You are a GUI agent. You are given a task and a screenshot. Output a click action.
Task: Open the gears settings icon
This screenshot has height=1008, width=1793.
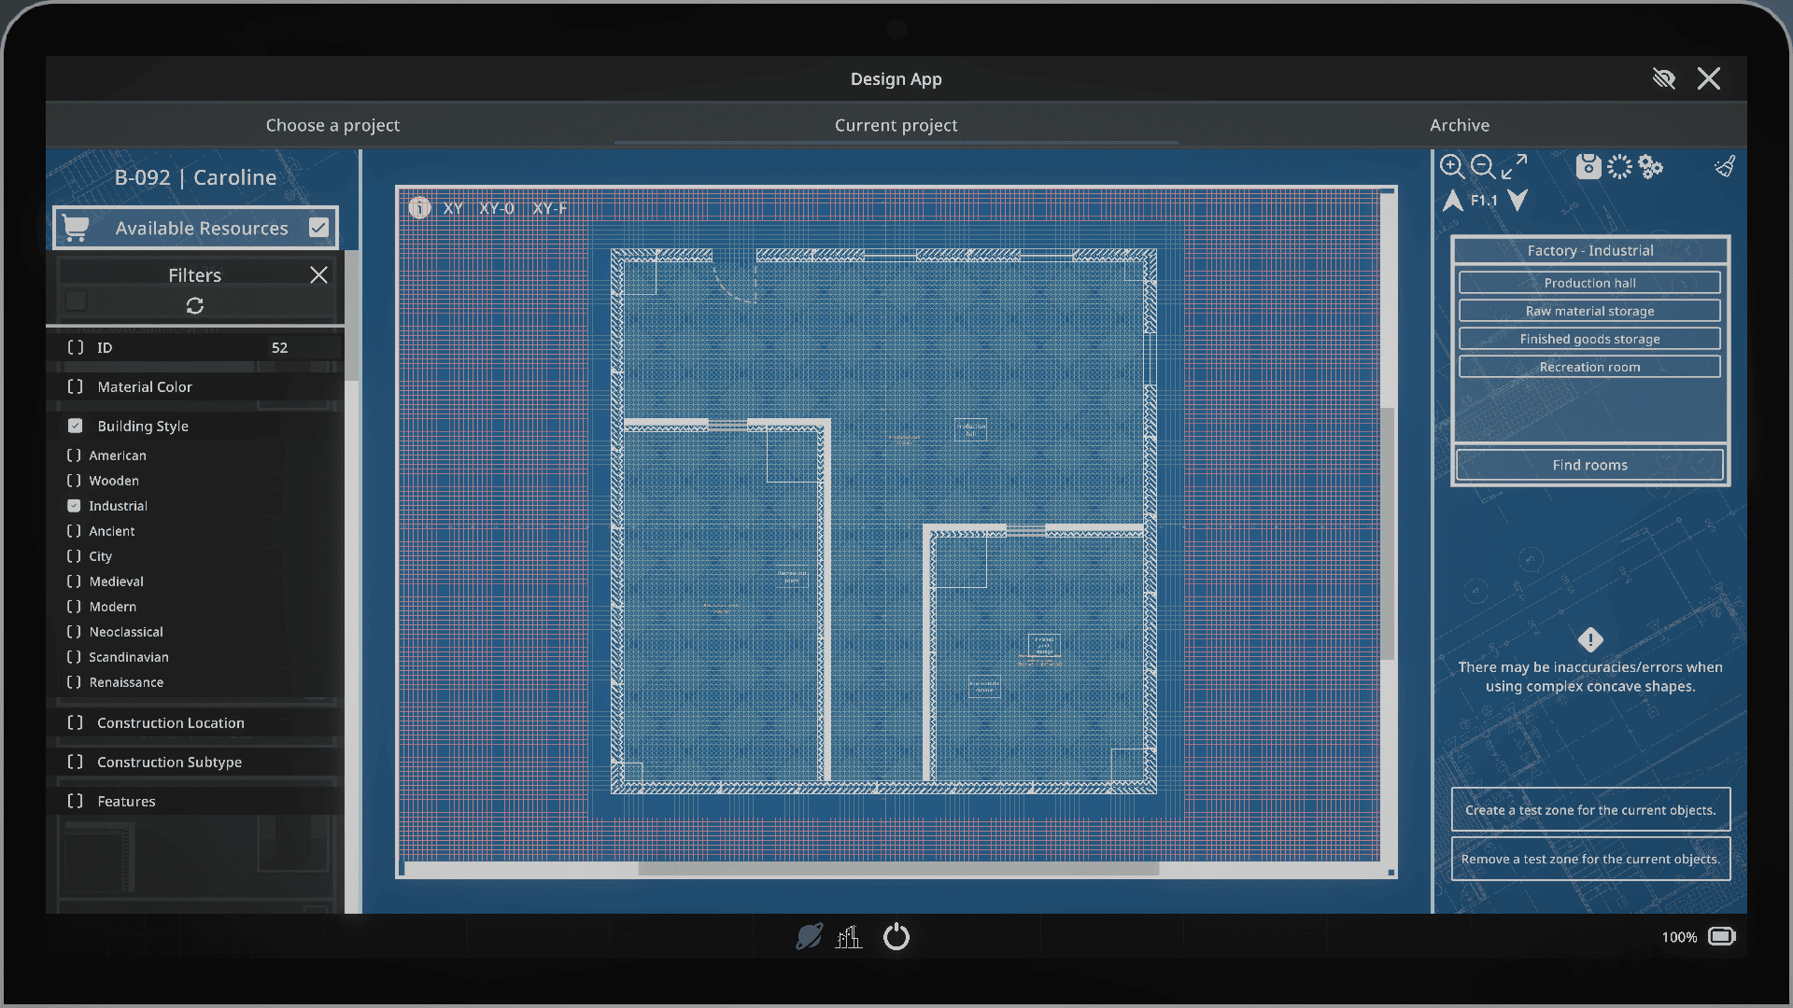[x=1651, y=167]
